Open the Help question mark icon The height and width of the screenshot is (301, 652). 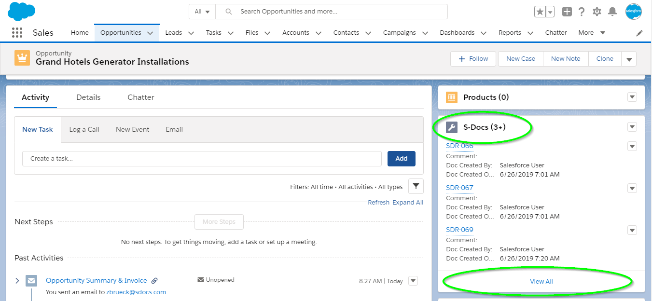pyautogui.click(x=582, y=12)
